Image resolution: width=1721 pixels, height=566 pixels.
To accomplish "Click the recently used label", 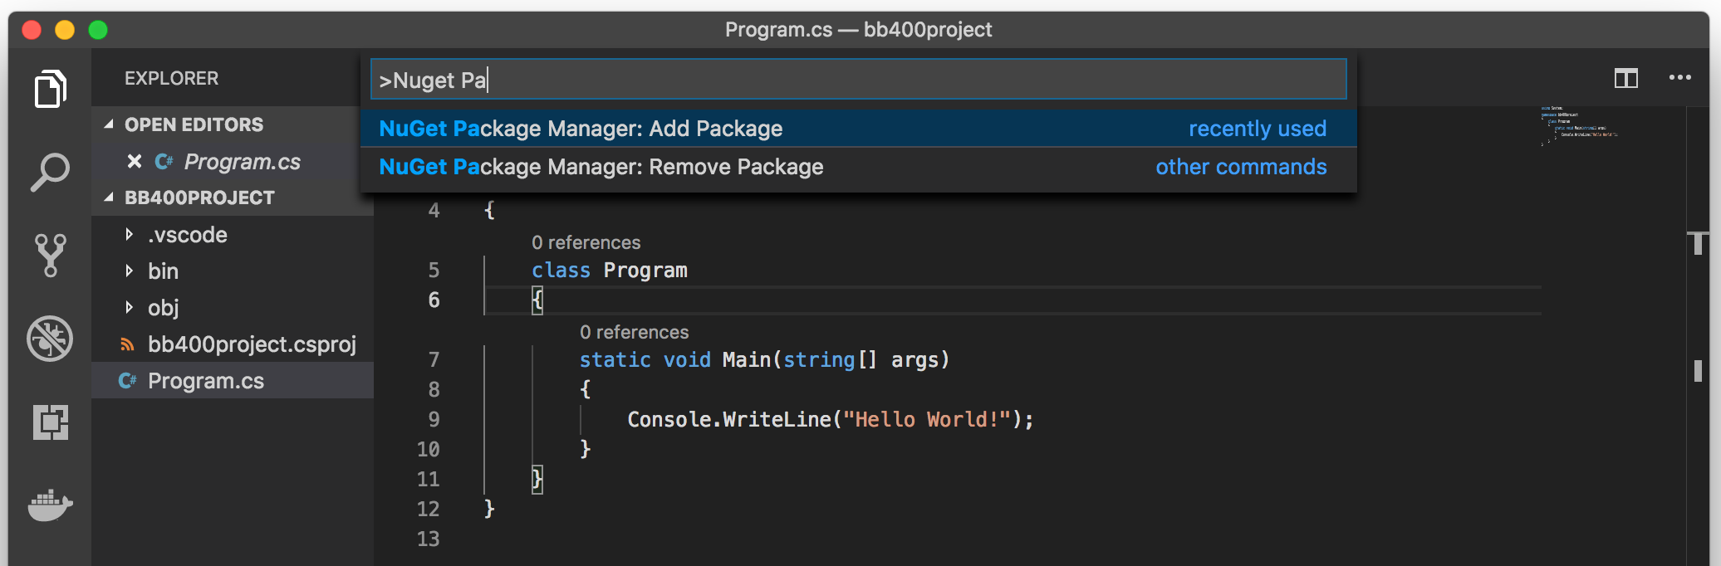I will pos(1258,128).
